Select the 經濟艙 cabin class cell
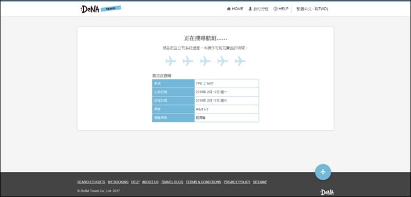The height and width of the screenshot is (197, 411). pos(227,117)
